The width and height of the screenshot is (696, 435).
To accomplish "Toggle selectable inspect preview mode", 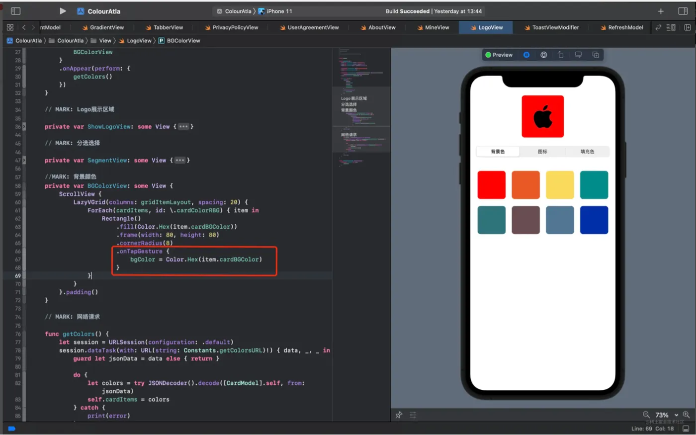I will tap(544, 55).
